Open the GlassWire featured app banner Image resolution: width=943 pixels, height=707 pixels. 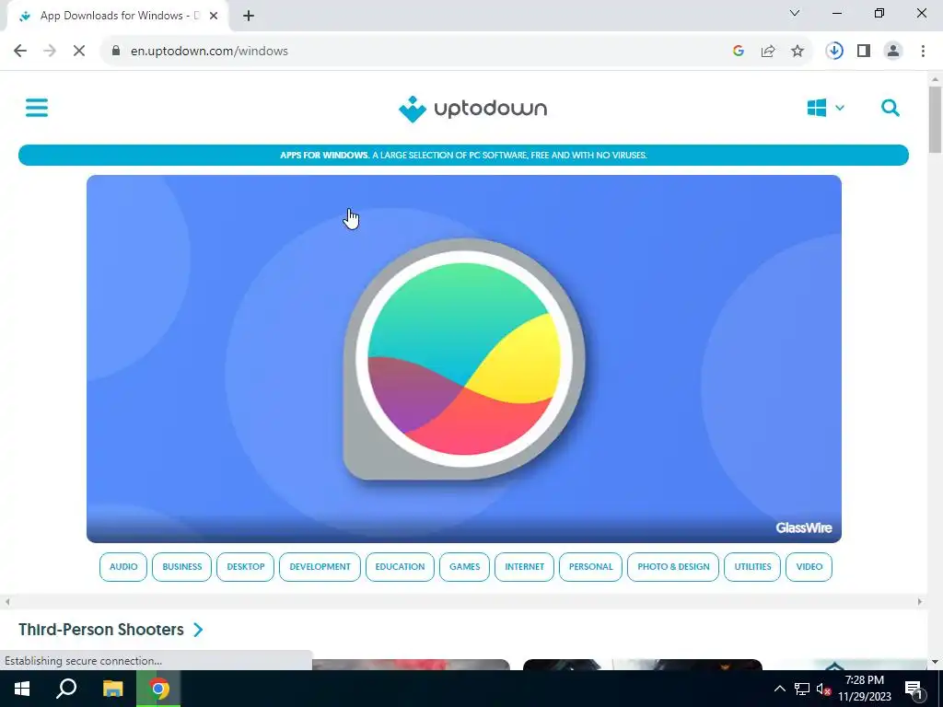click(464, 359)
